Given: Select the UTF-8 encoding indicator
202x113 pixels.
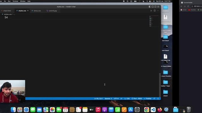Looking at the screenshot, I should click(116, 99).
